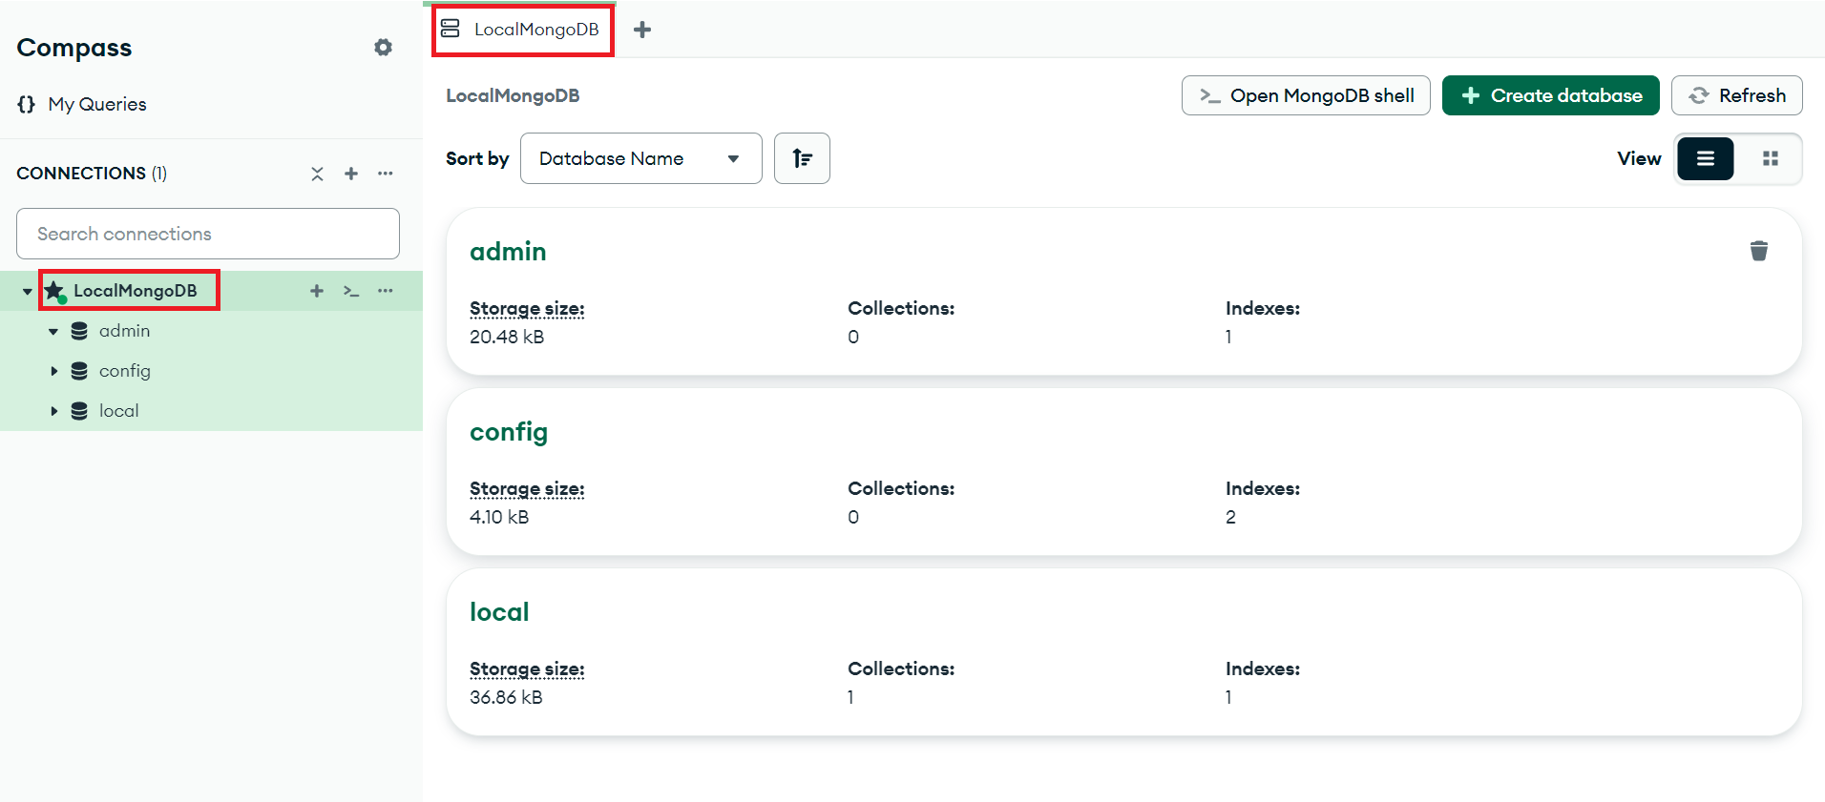This screenshot has width=1825, height=802.
Task: Open Connections more options menu
Action: [386, 174]
